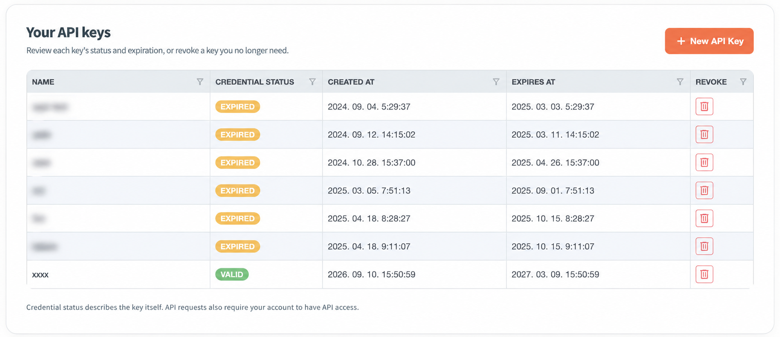Select created date 2024. 09. 04. 5:29:37
Image resolution: width=780 pixels, height=337 pixels.
pos(369,107)
